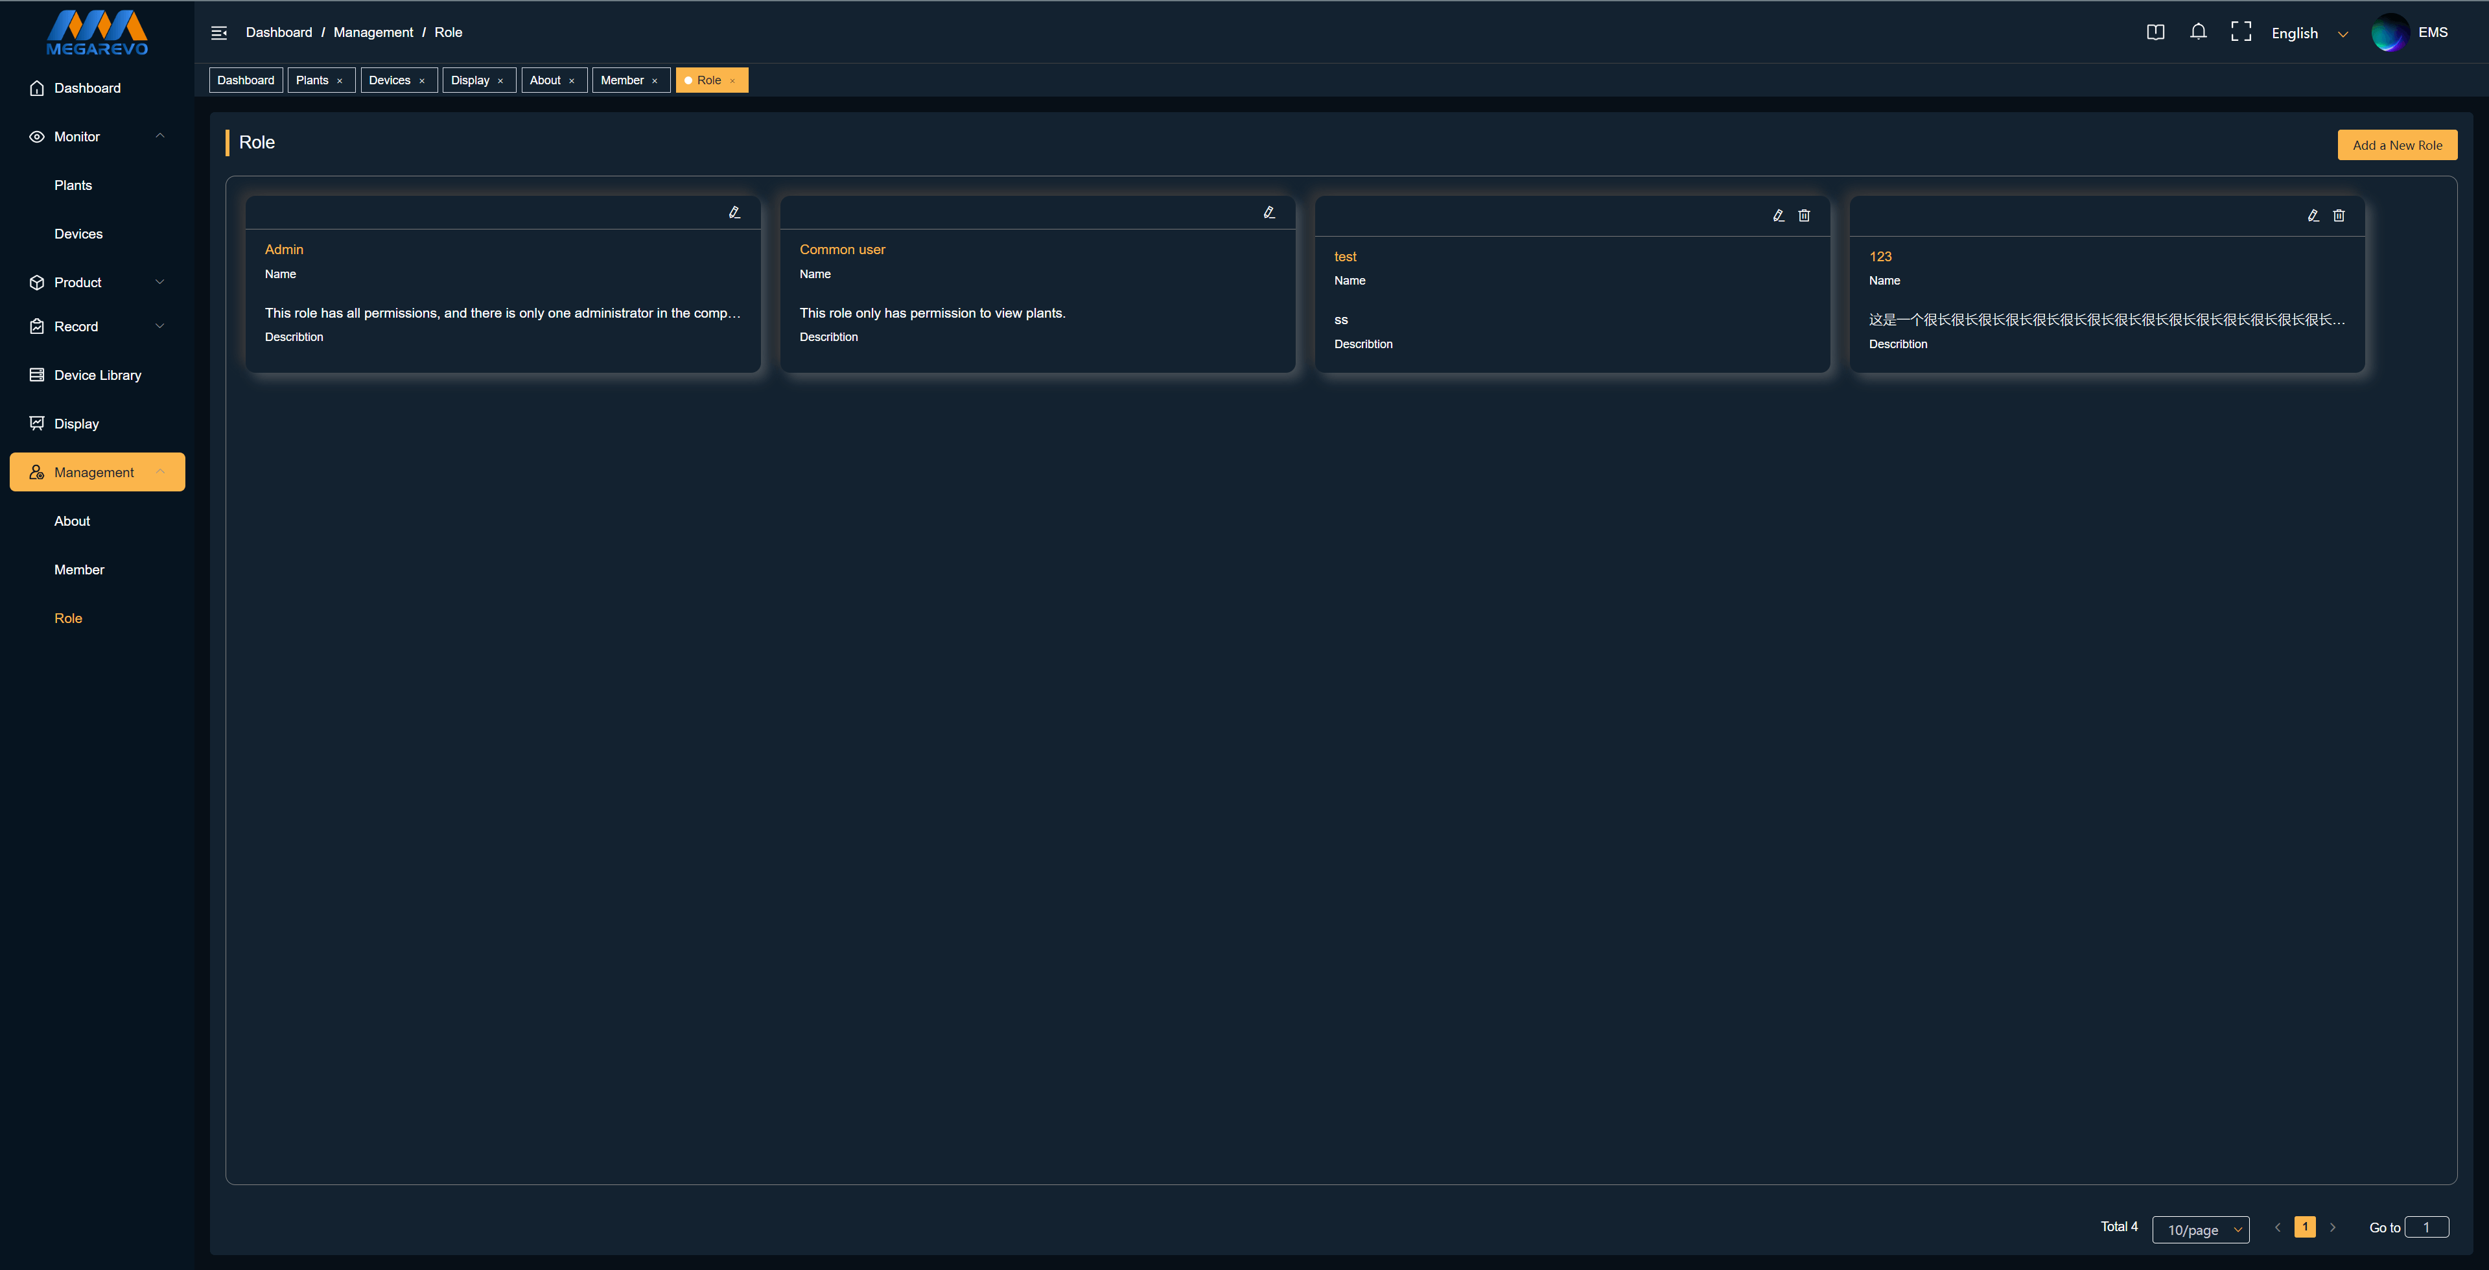Switch to the About tab

pos(545,80)
